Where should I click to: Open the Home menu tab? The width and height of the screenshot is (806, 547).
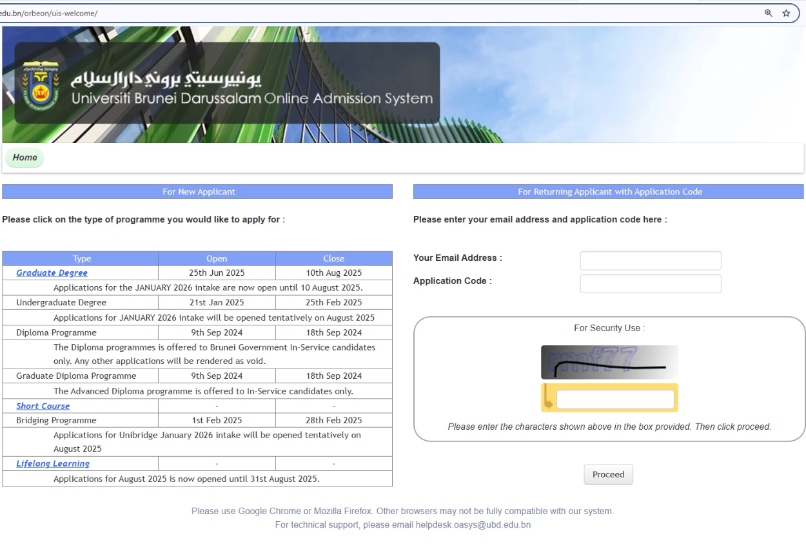click(x=25, y=157)
